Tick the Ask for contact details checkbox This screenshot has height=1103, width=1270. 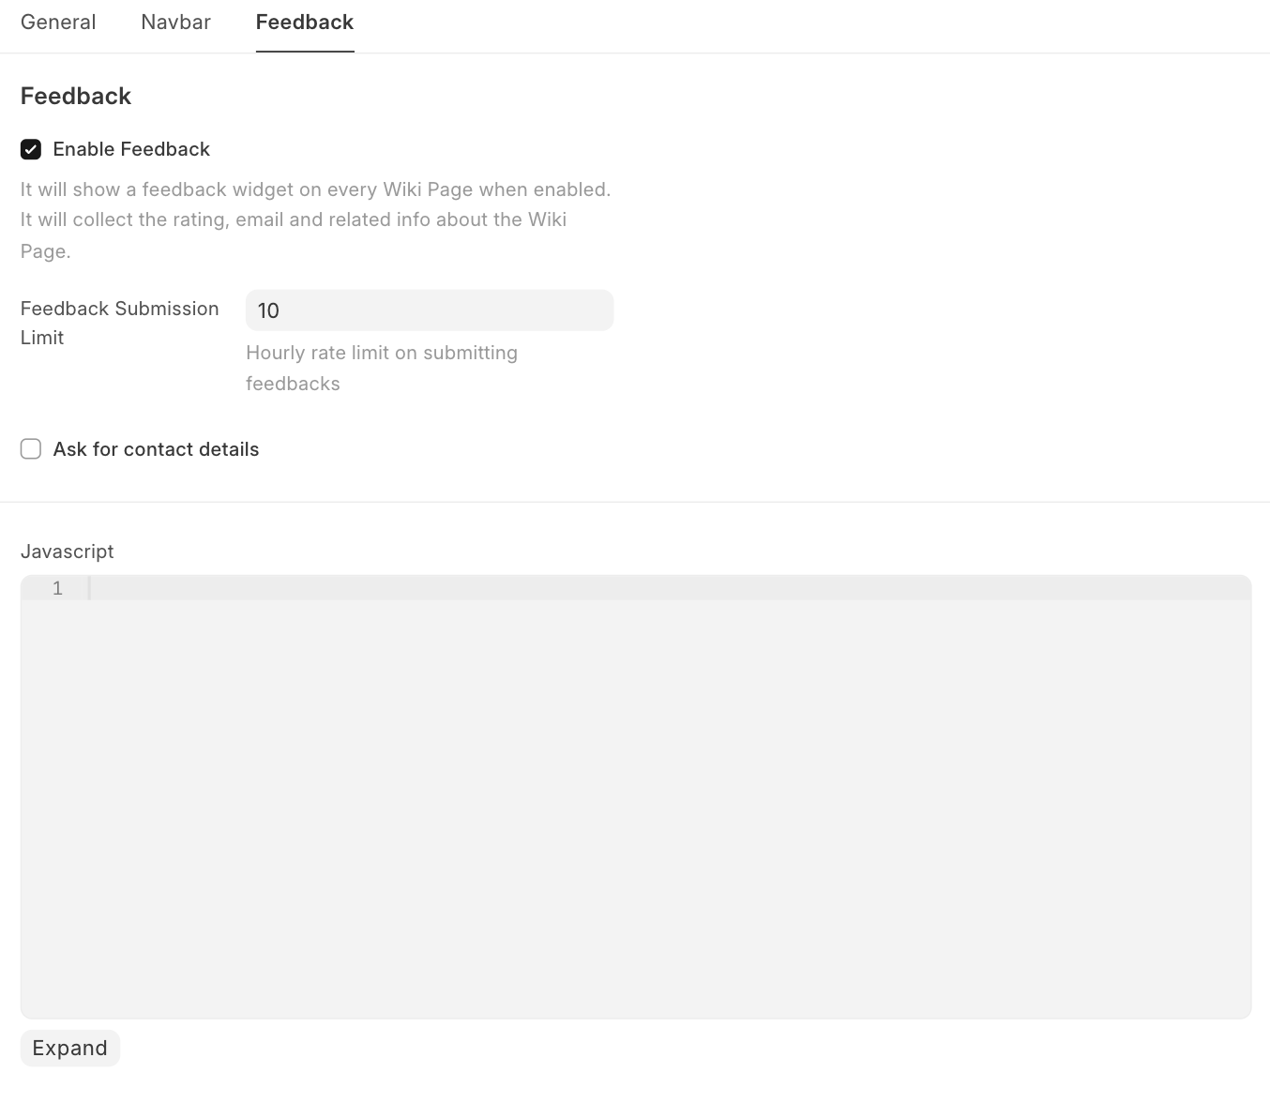click(x=31, y=449)
